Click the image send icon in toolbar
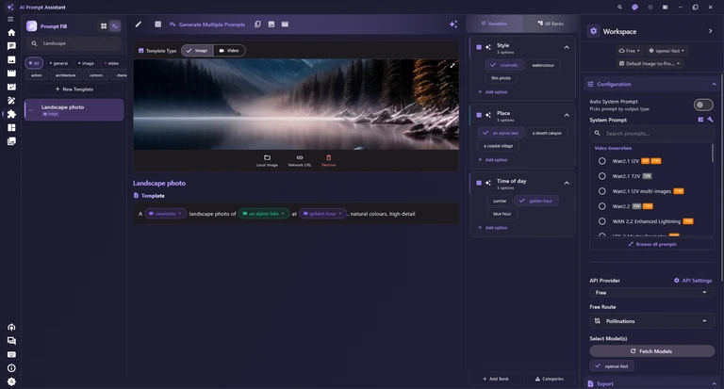 271,24
